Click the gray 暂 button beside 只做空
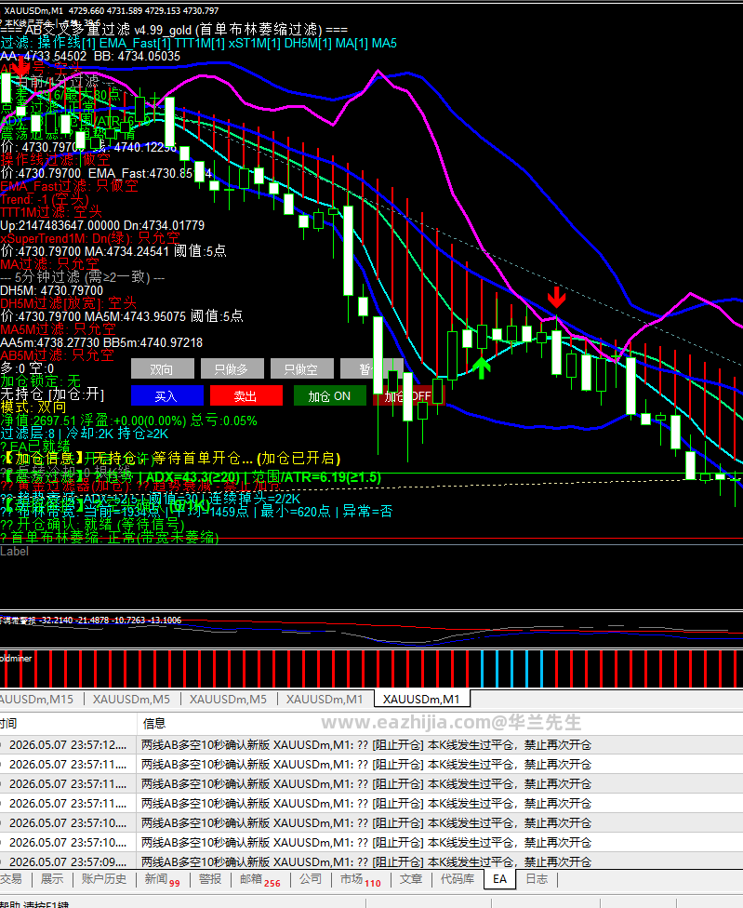Viewport: 743px width, 908px height. pos(372,368)
